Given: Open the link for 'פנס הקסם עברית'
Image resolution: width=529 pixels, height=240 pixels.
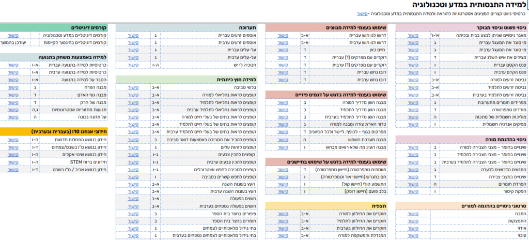Looking at the screenshot, I should 413,65.
